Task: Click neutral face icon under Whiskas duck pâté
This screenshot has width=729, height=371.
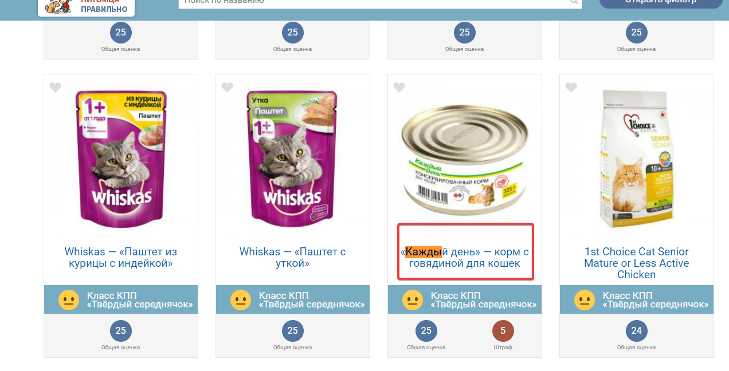Action: [x=240, y=300]
